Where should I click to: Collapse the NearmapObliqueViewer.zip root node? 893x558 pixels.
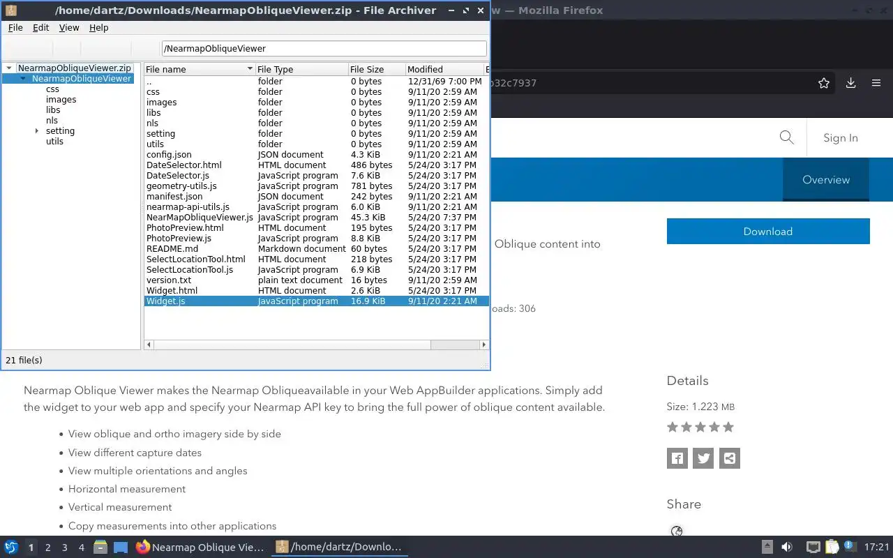pyautogui.click(x=9, y=68)
